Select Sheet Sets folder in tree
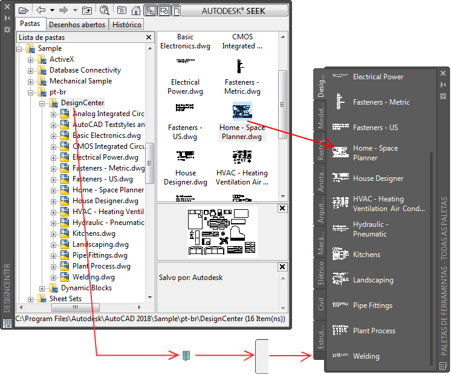Image resolution: width=451 pixels, height=375 pixels. [65, 299]
